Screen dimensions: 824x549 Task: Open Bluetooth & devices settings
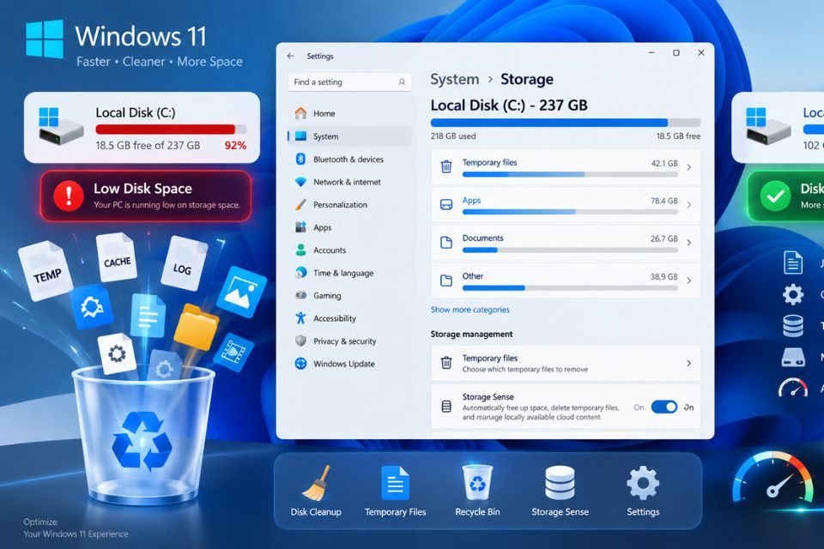(x=349, y=160)
